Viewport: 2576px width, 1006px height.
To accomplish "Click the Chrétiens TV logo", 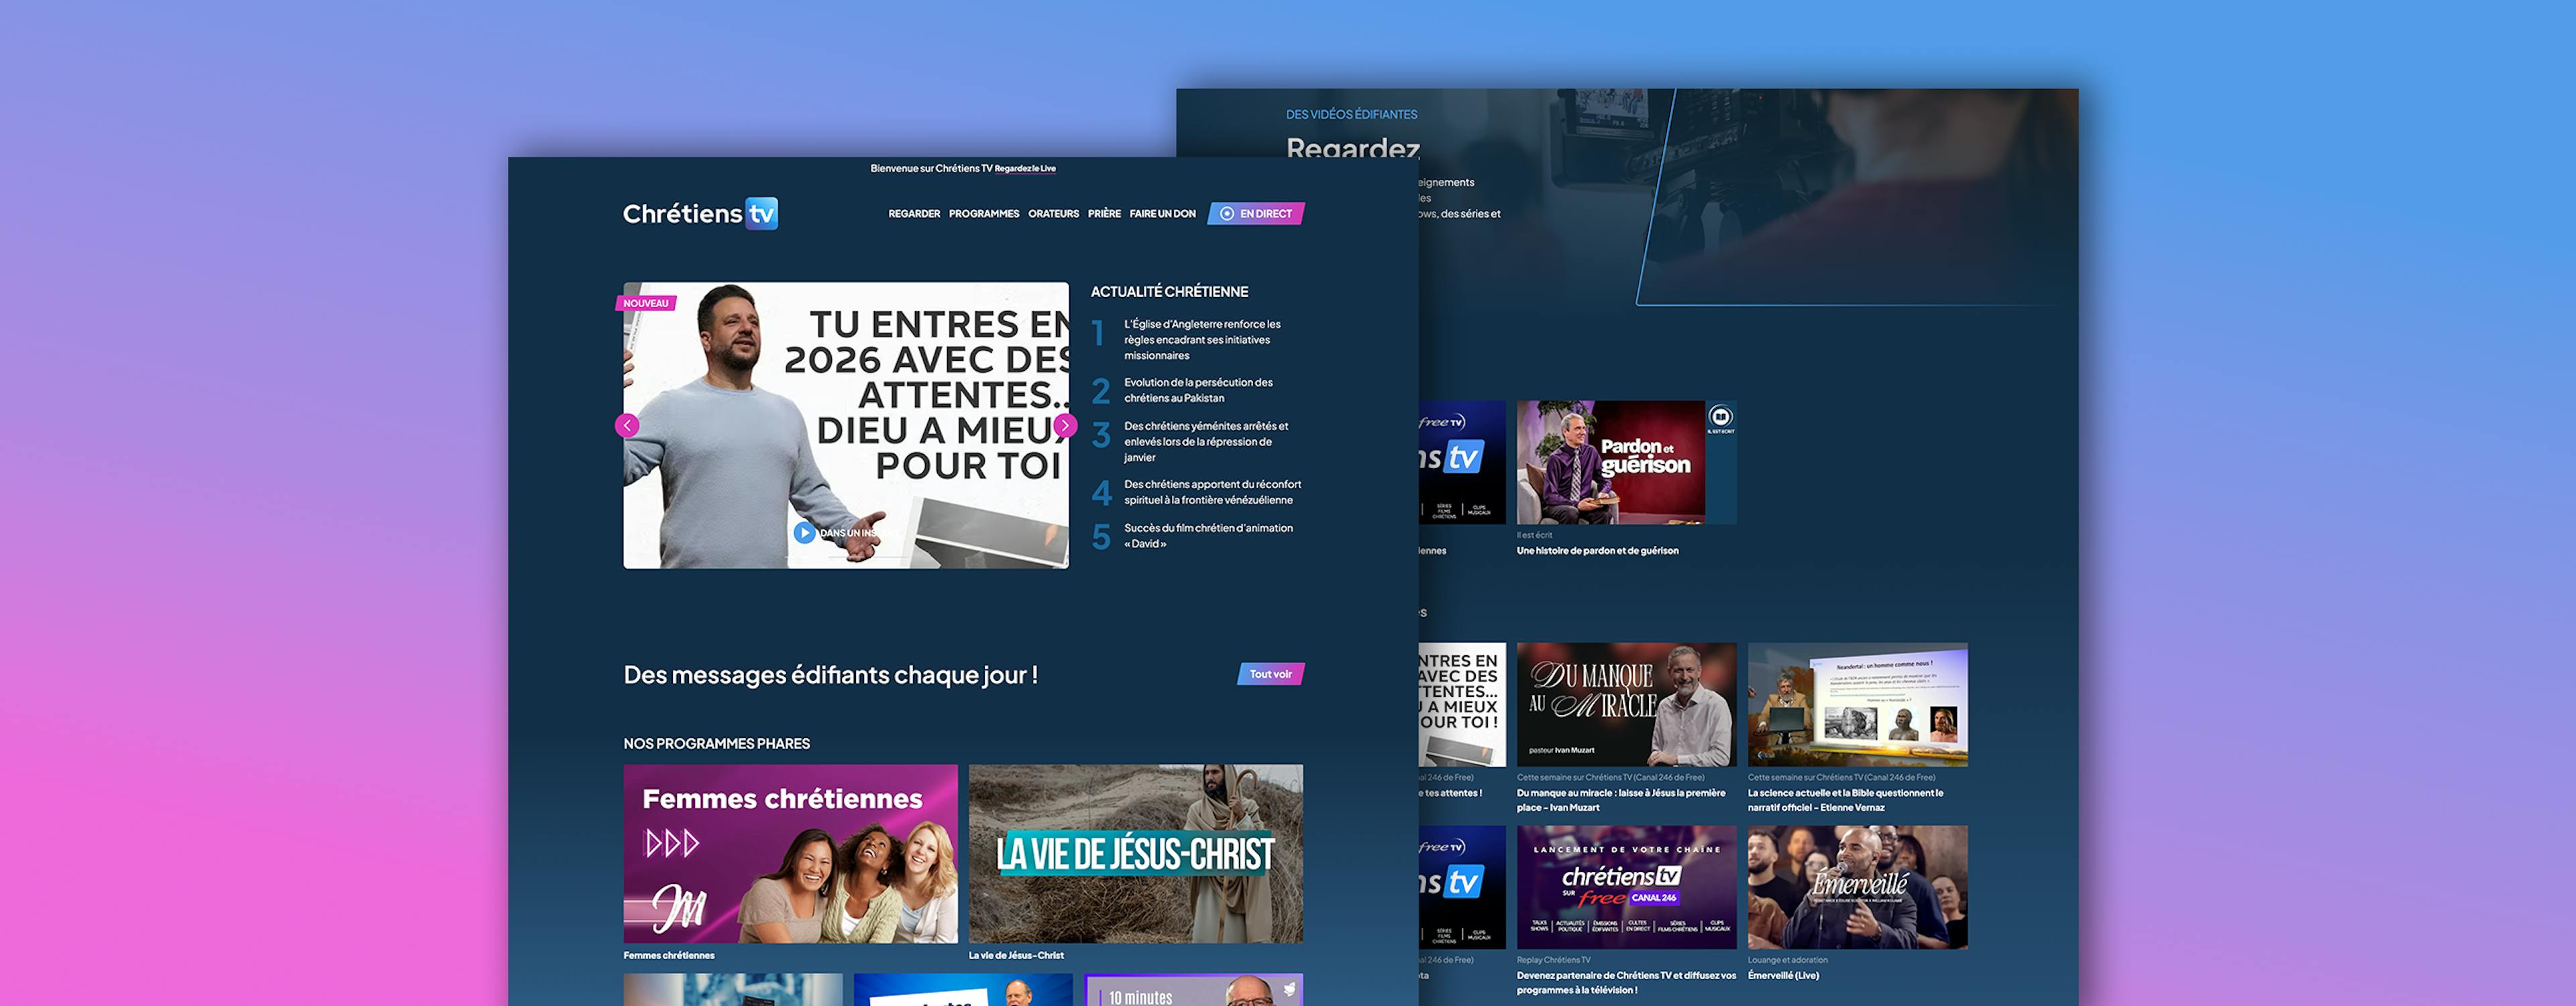I will pos(699,213).
